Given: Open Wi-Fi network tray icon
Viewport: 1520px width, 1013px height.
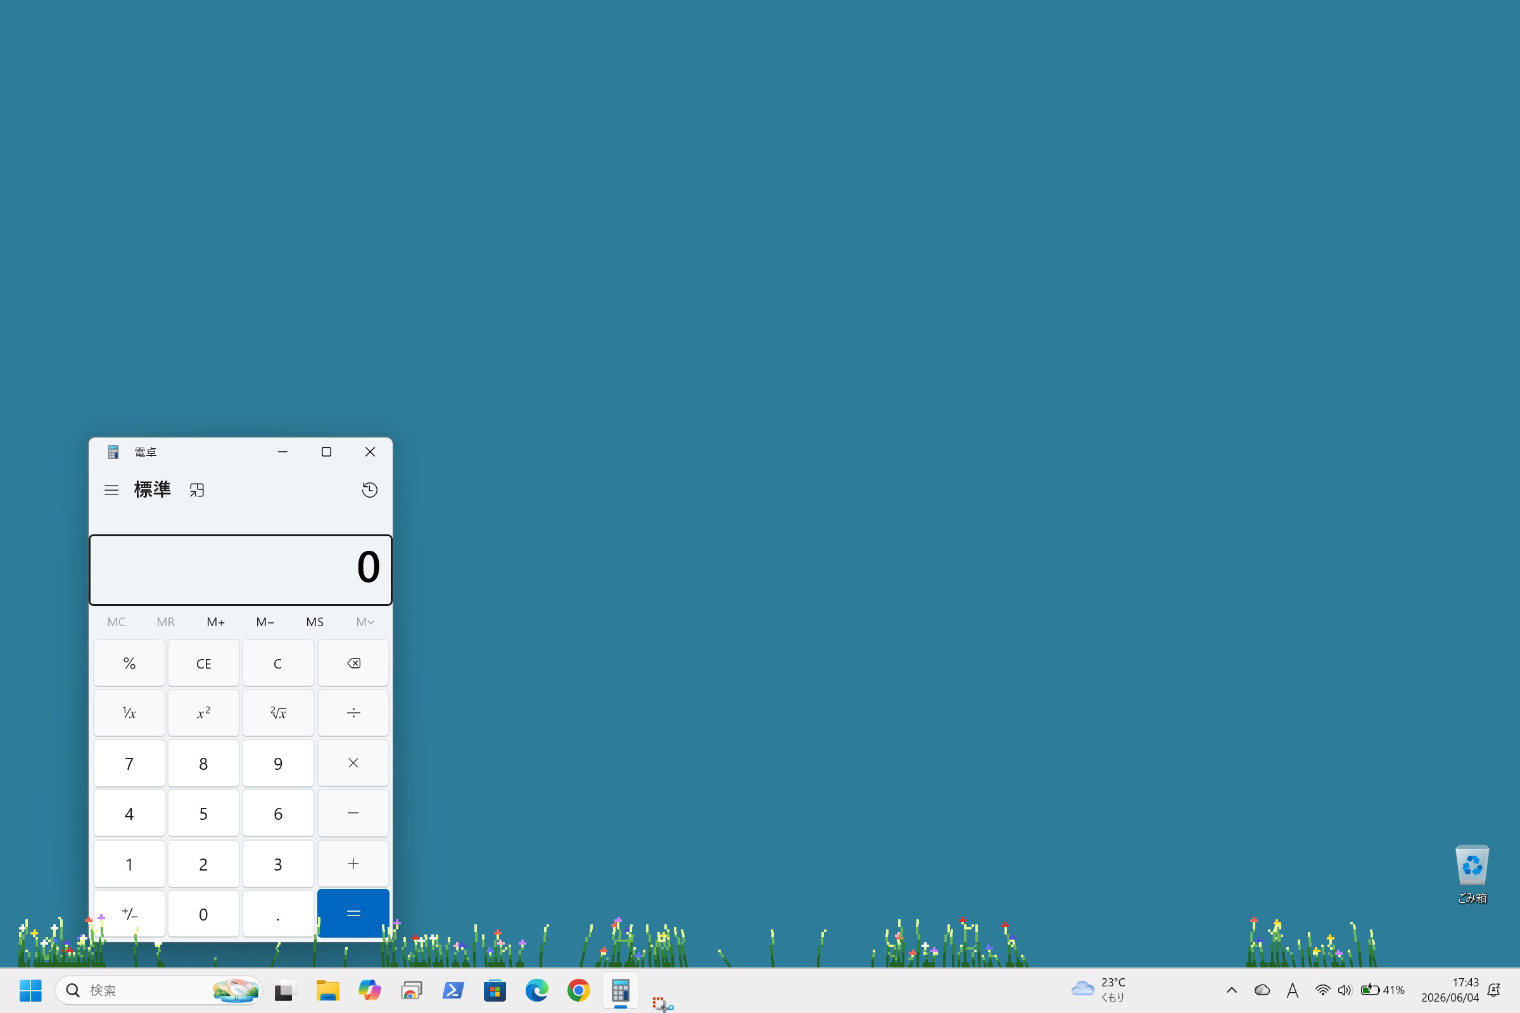Looking at the screenshot, I should click(1323, 990).
